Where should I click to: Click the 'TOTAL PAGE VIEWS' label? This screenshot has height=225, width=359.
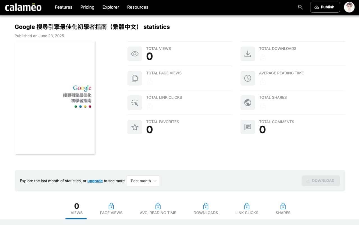pos(164,73)
